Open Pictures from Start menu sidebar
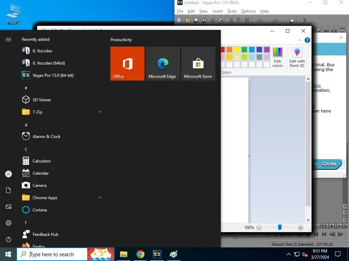The height and width of the screenshot is (261, 349). pos(9,207)
